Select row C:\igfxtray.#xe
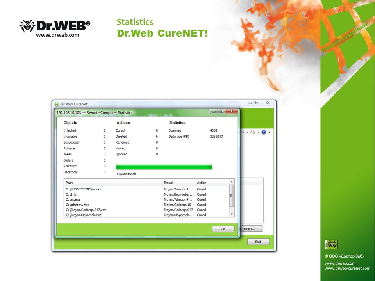Screen dimensions: 375x281 pos(146,205)
